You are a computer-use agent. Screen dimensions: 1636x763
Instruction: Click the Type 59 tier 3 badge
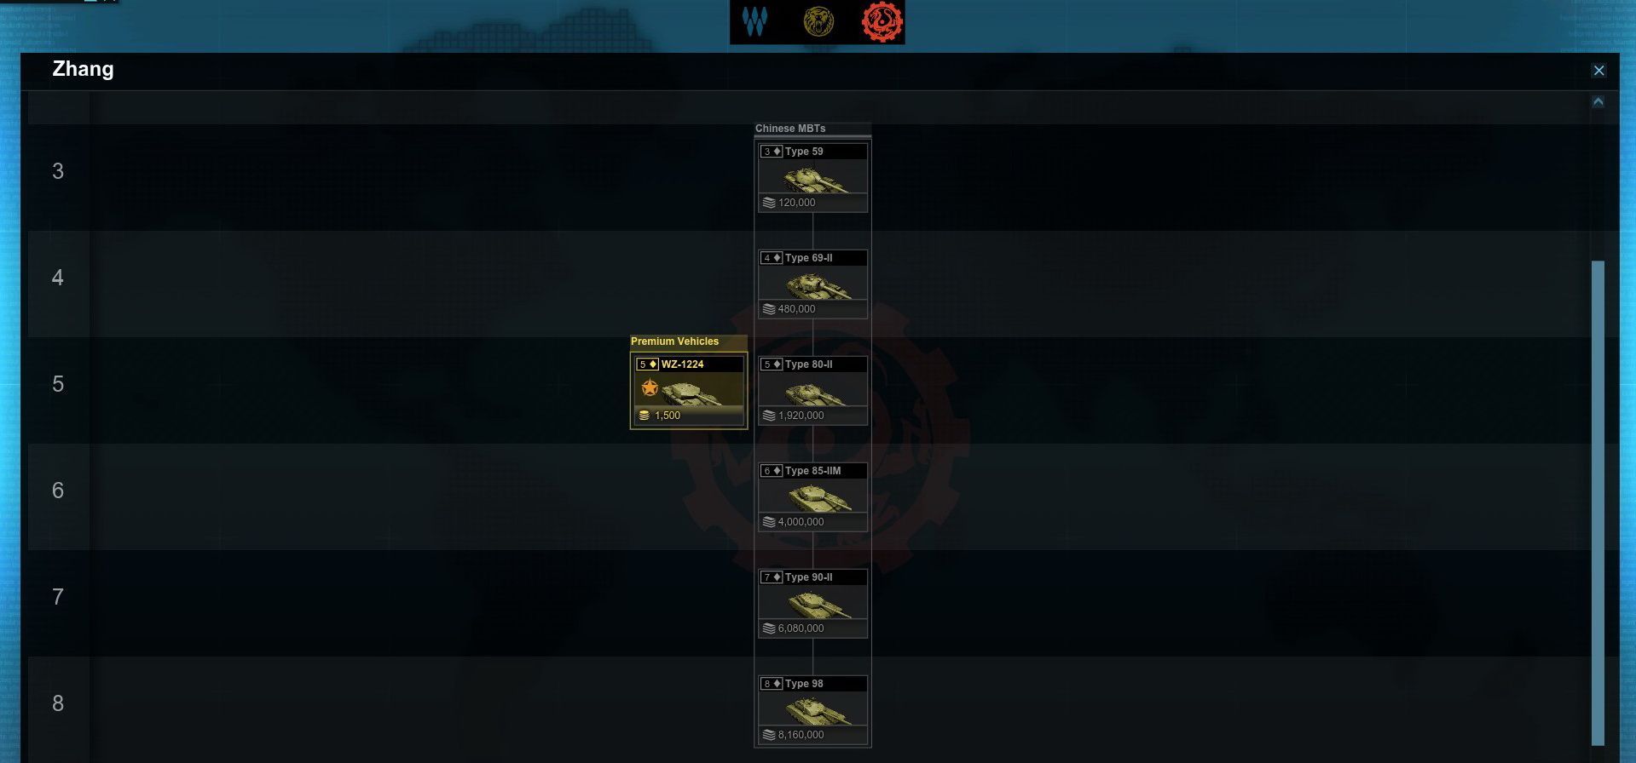[772, 152]
